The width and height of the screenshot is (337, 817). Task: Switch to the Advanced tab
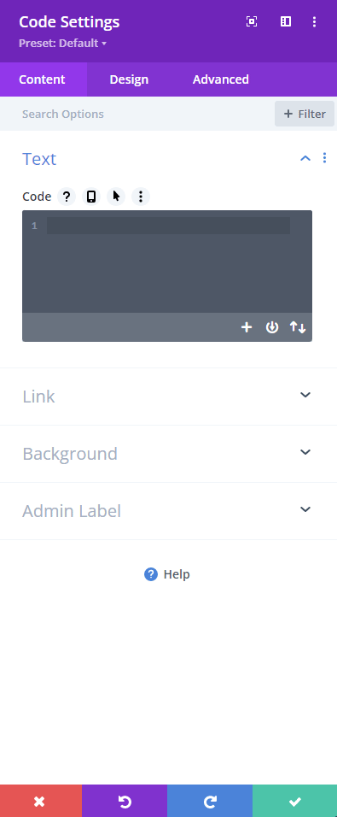[x=220, y=79]
